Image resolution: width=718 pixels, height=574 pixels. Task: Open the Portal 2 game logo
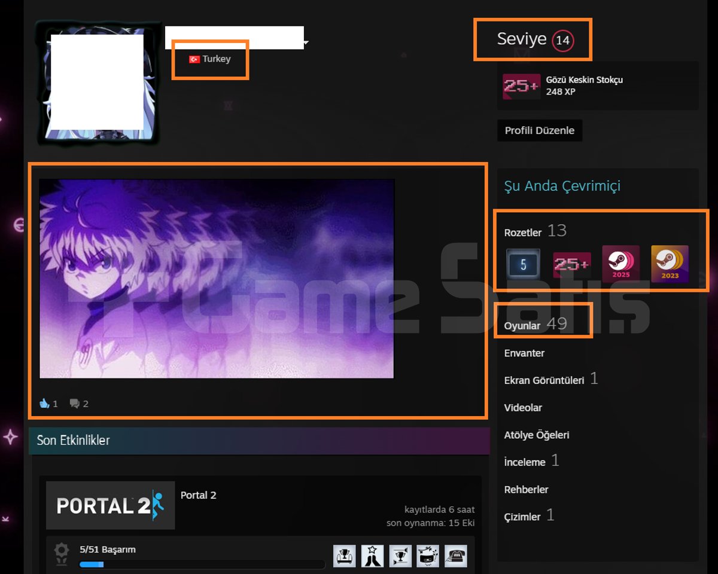111,505
